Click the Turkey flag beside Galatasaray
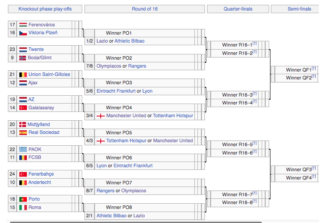Image resolution: width=325 pixels, height=223 pixels. tap(23, 108)
